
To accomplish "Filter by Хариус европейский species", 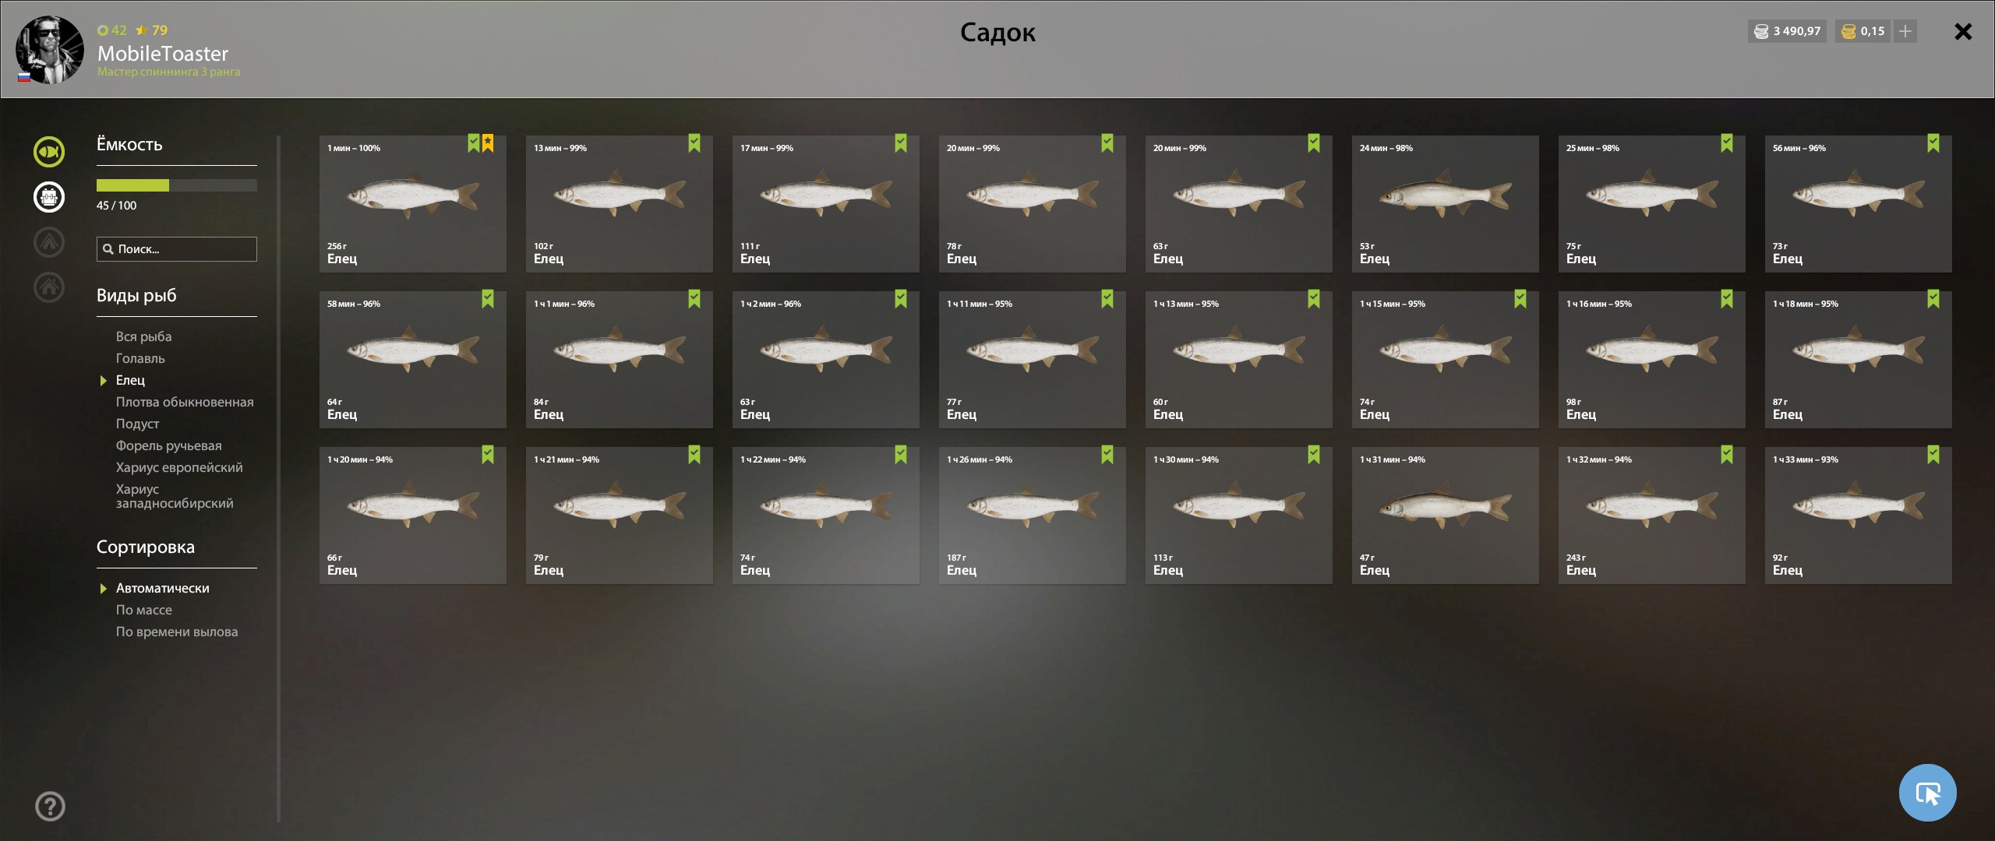I will click(179, 467).
